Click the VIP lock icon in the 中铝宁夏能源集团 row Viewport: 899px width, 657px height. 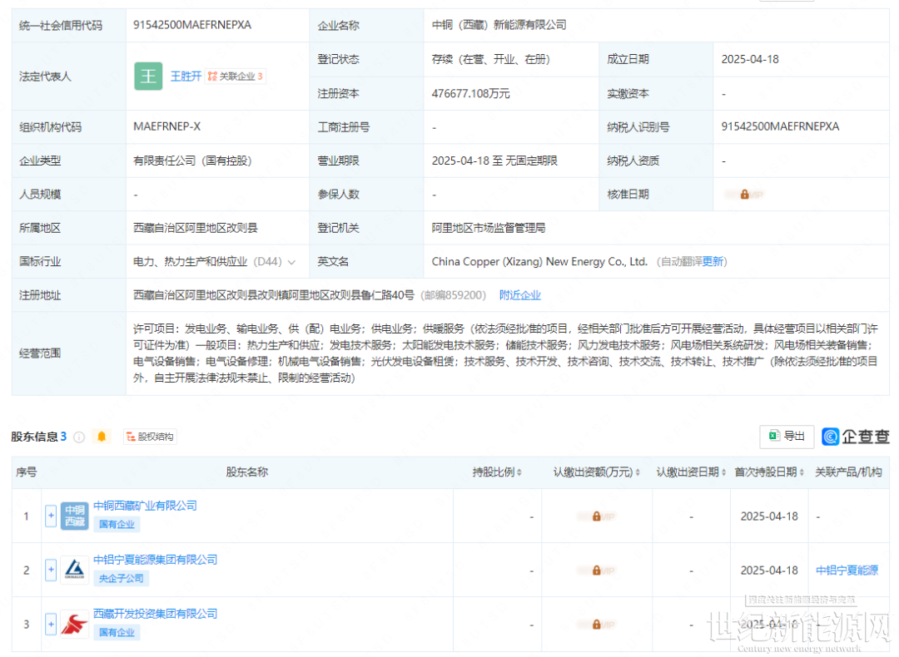coord(596,571)
